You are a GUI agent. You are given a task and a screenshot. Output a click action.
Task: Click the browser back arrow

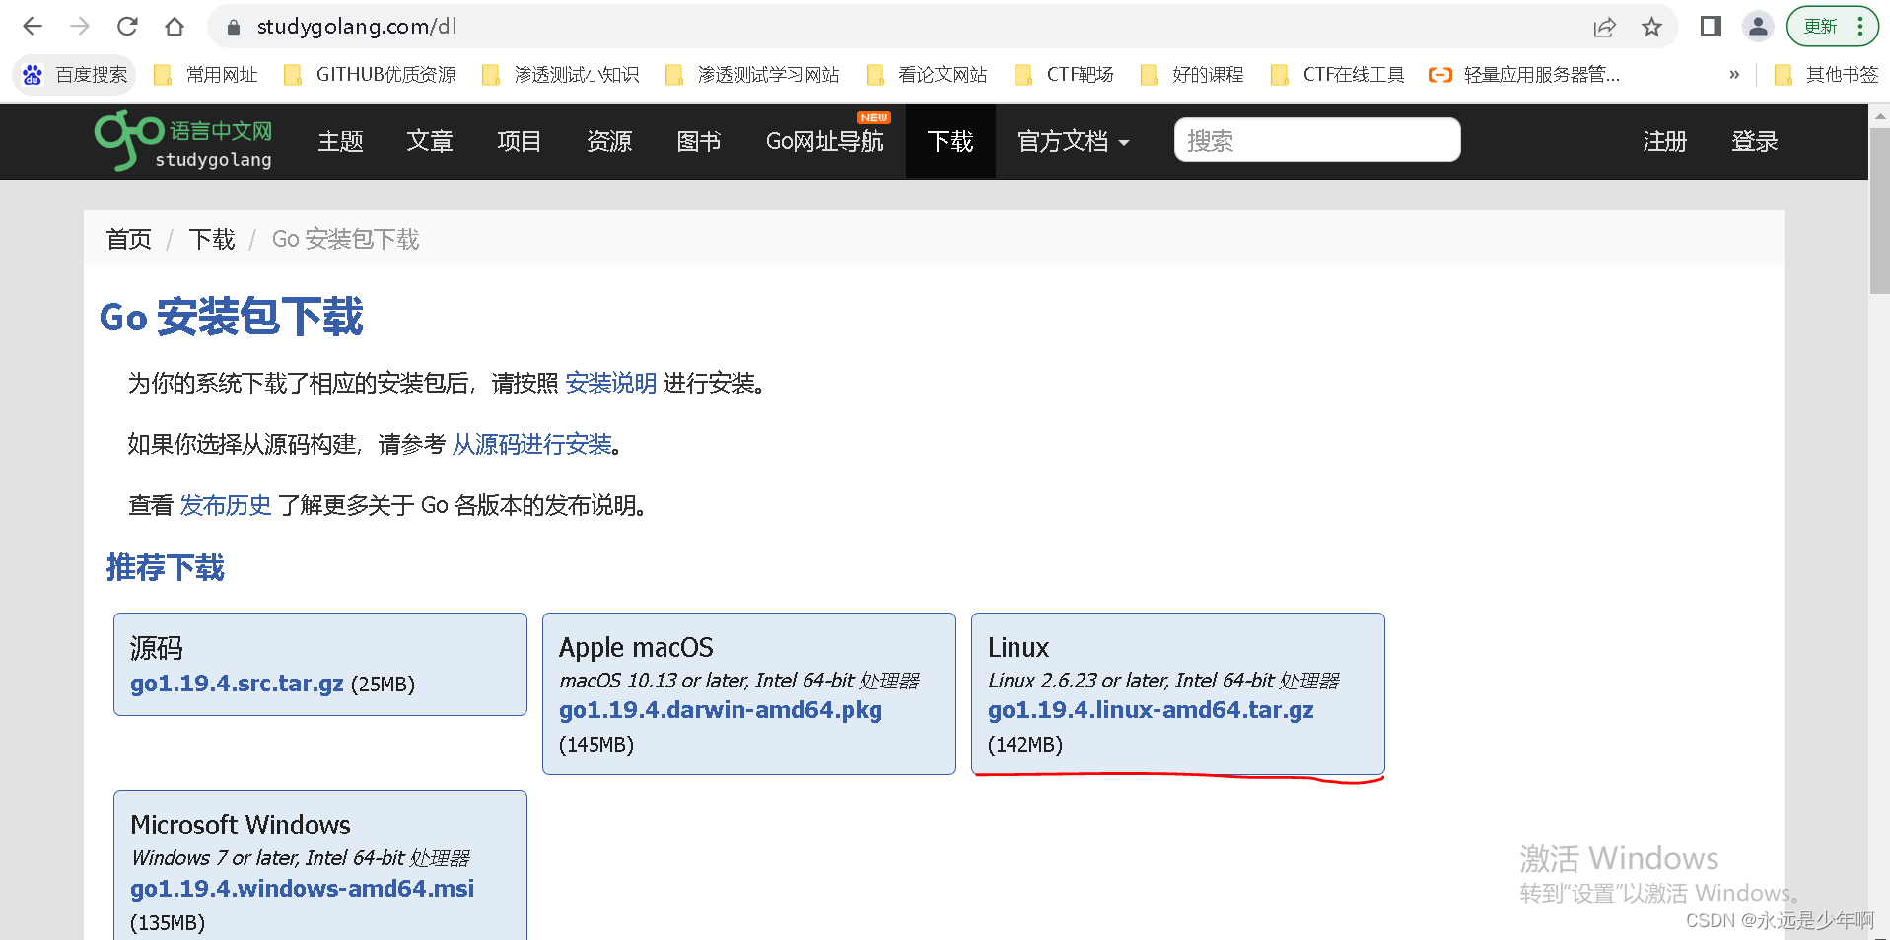point(33,27)
